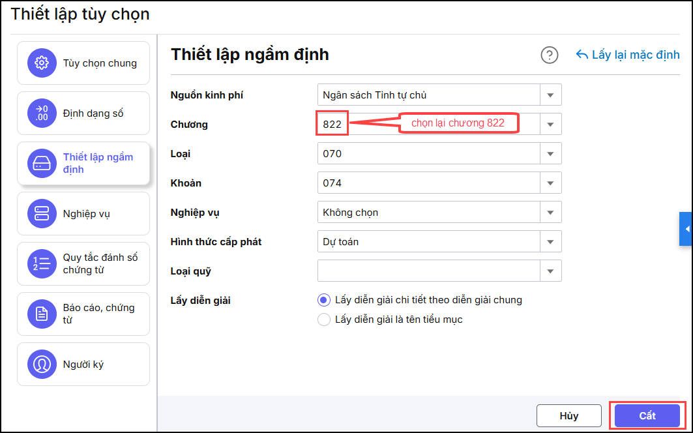Image resolution: width=693 pixels, height=433 pixels.
Task: Open Quy tắc đánh số chứng từ section
Action: click(83, 264)
